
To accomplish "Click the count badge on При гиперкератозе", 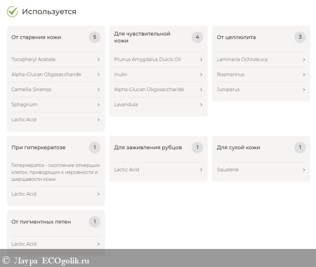I will (94, 147).
